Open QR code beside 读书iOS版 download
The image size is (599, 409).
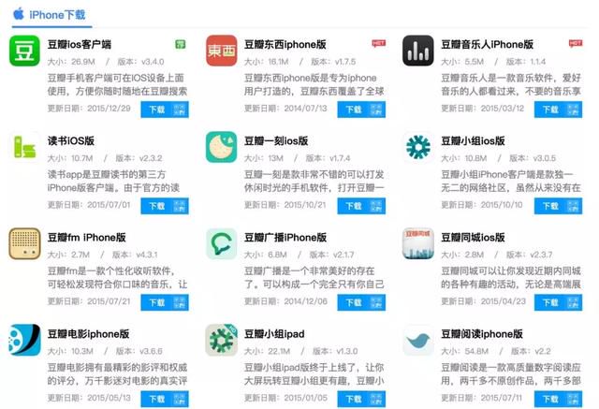tap(180, 206)
